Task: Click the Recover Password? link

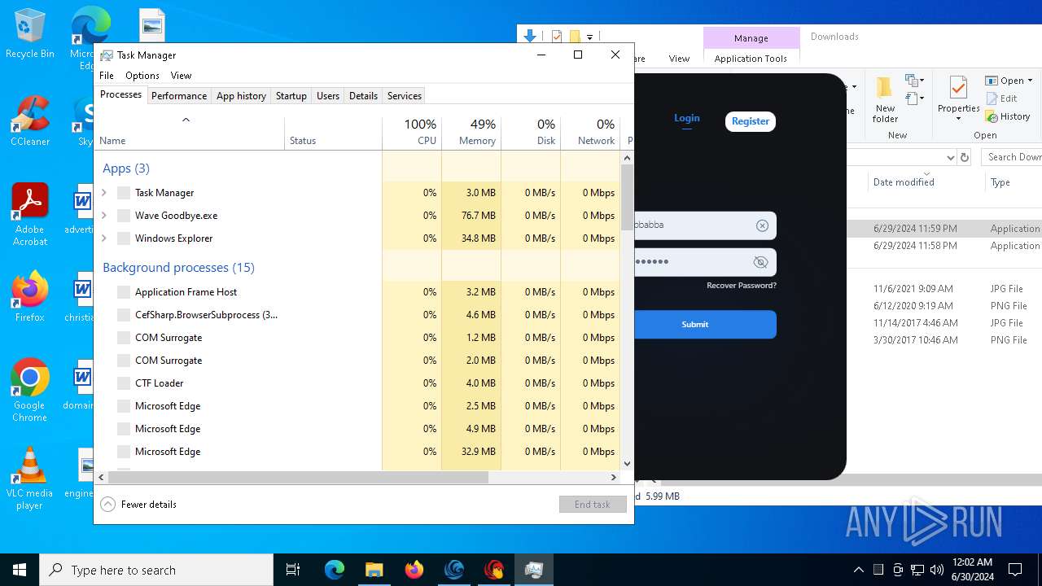Action: (x=742, y=286)
